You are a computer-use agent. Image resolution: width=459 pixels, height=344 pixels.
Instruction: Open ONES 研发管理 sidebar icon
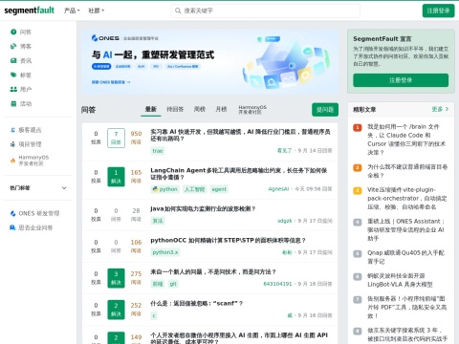[12, 213]
